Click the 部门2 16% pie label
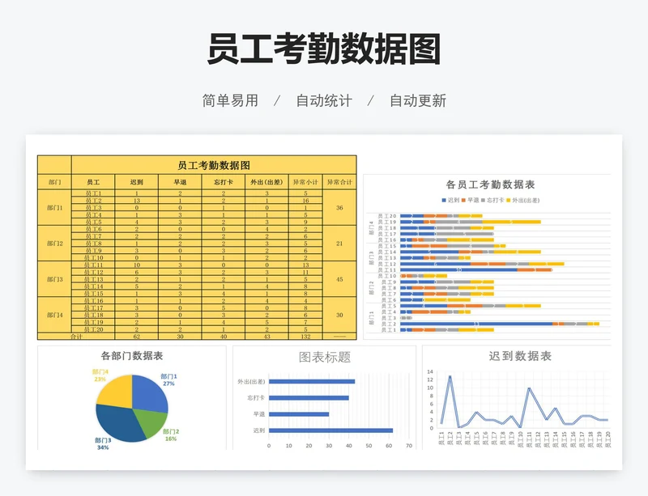Image resolution: width=648 pixels, height=496 pixels. [171, 435]
